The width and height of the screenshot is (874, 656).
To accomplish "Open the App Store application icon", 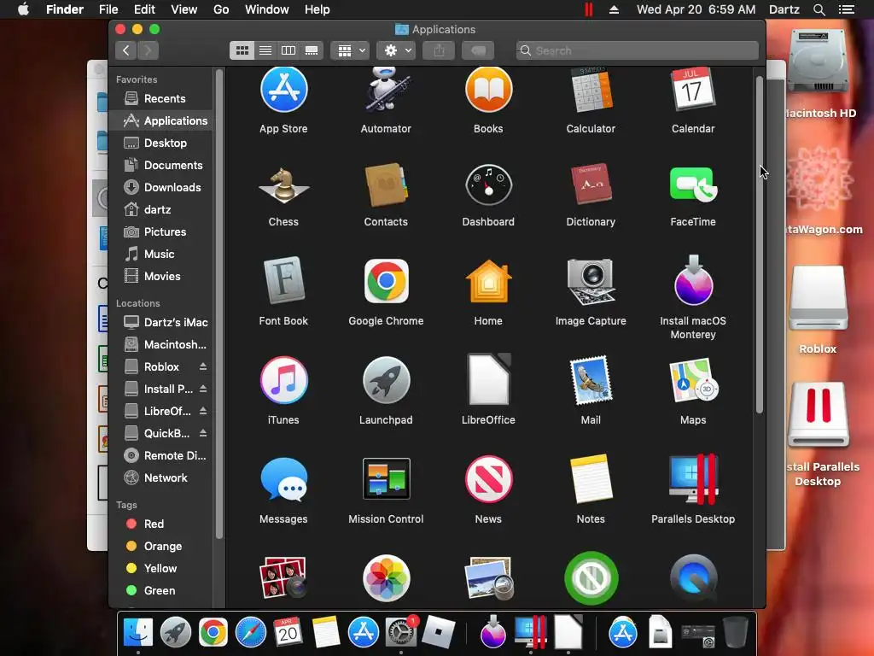I will click(x=283, y=89).
